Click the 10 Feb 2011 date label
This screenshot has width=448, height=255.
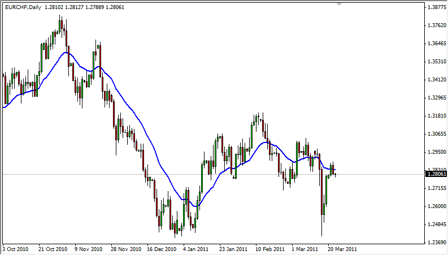pos(270,249)
